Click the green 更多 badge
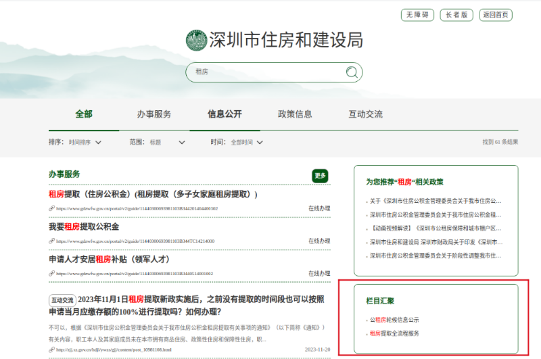This screenshot has height=359, width=541. pyautogui.click(x=320, y=176)
